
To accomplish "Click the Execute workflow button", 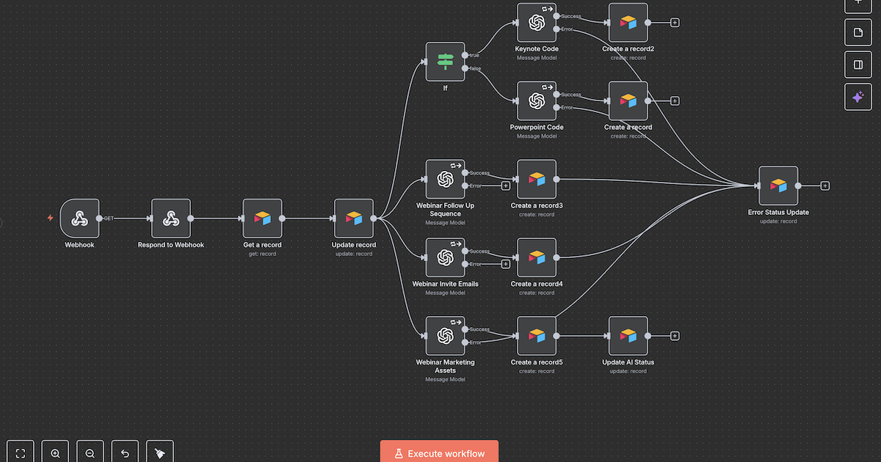I will 439,452.
